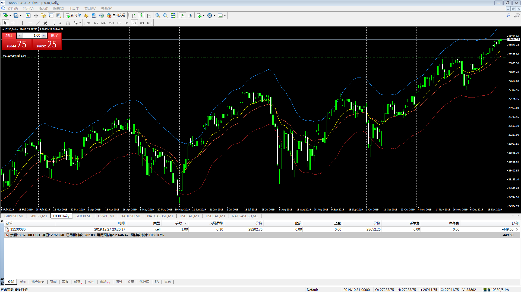This screenshot has height=292, width=521.
Task: Expand the indicators list dropdown arrow
Action: pos(204,15)
